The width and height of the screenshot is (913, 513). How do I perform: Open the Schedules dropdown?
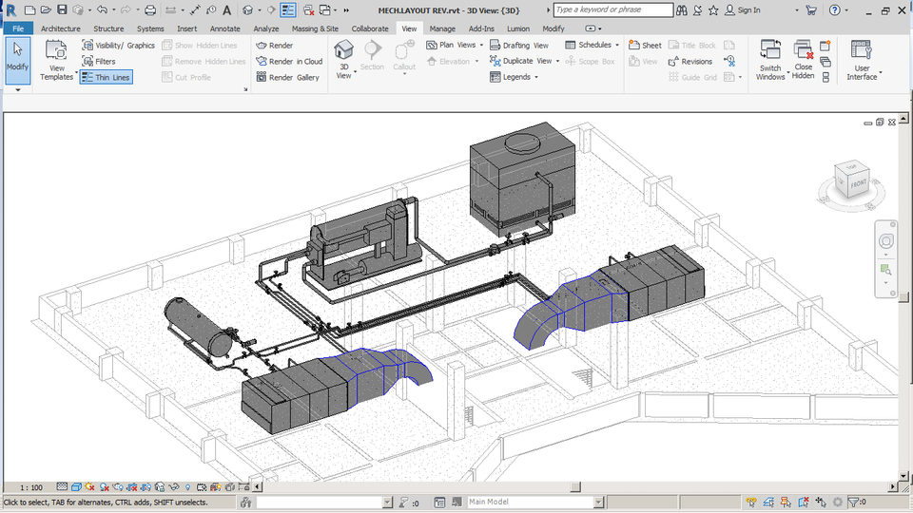point(592,46)
